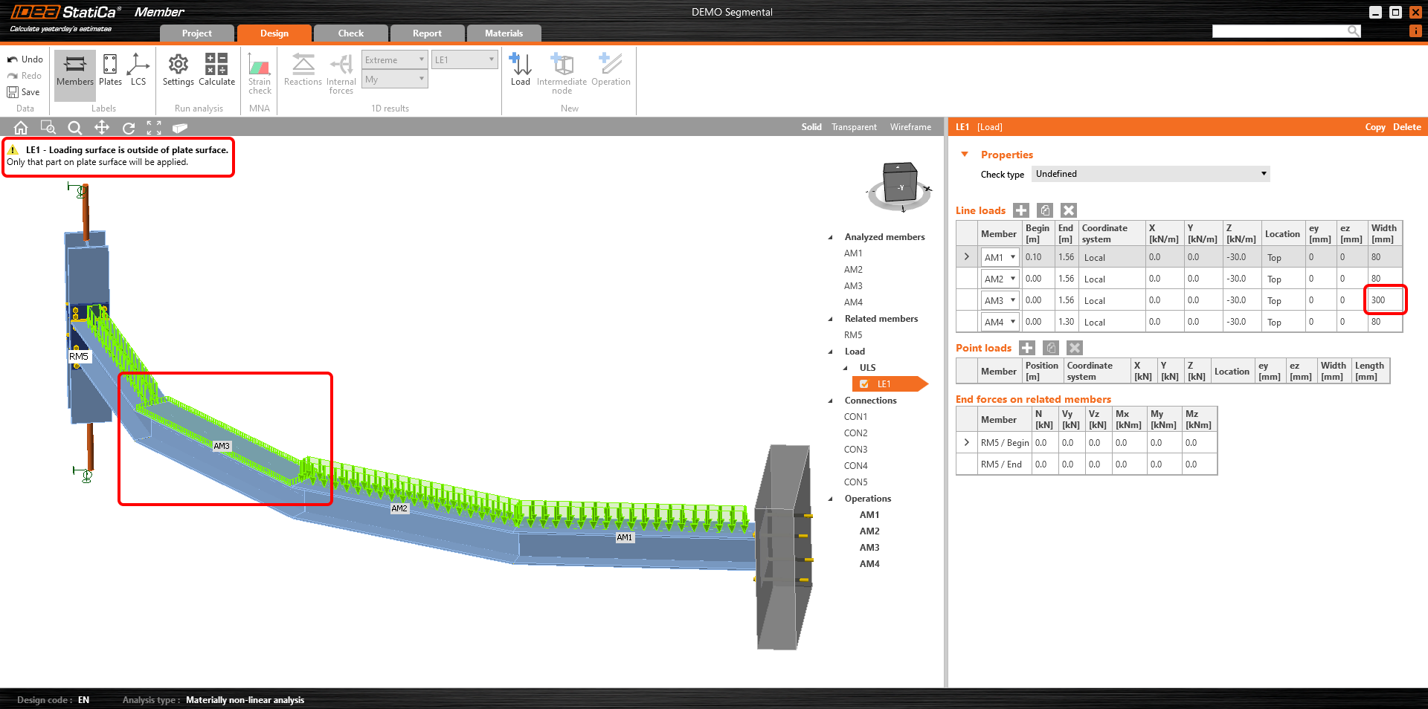This screenshot has width=1428, height=709.
Task: Switch the view to Wireframe mode
Action: coord(910,127)
